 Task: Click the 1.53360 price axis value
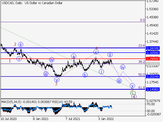153,9
